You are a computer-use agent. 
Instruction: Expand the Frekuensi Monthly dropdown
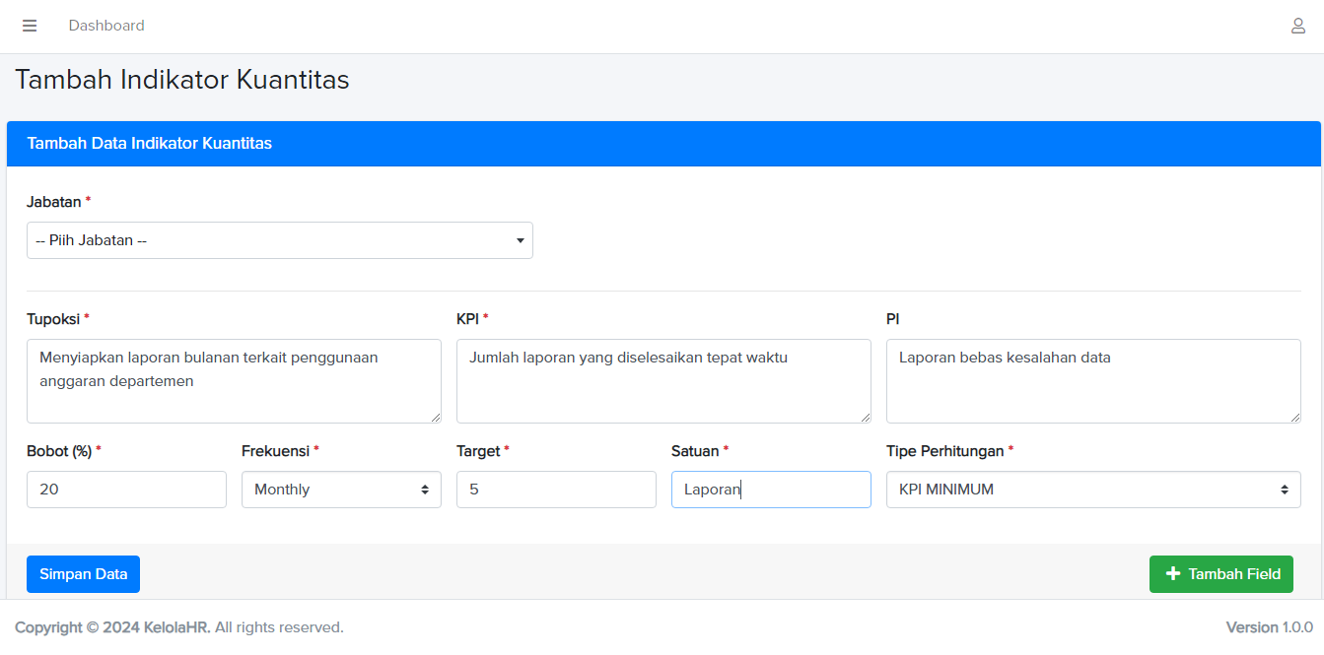pyautogui.click(x=341, y=490)
